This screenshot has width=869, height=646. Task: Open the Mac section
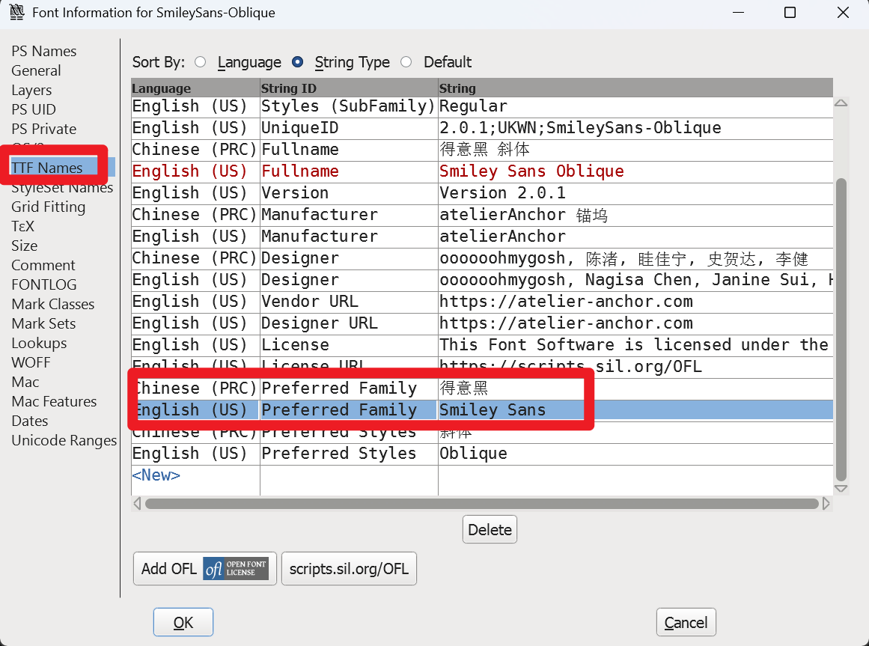(25, 382)
